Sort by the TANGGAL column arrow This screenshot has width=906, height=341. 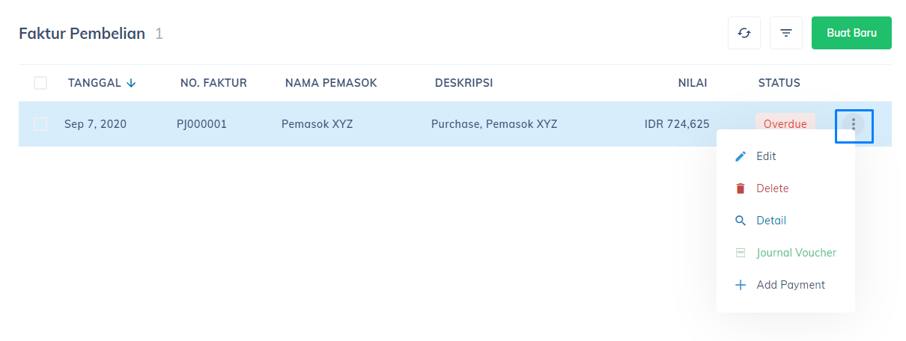132,83
